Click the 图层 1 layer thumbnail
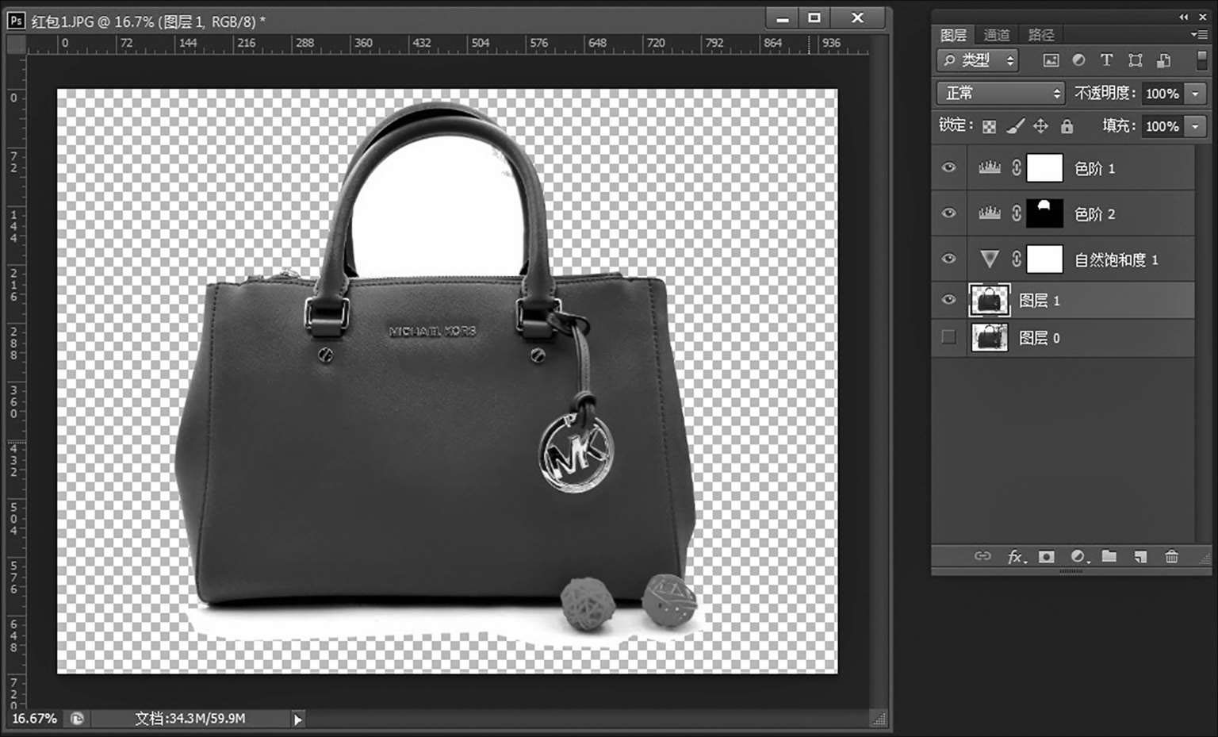 point(990,300)
